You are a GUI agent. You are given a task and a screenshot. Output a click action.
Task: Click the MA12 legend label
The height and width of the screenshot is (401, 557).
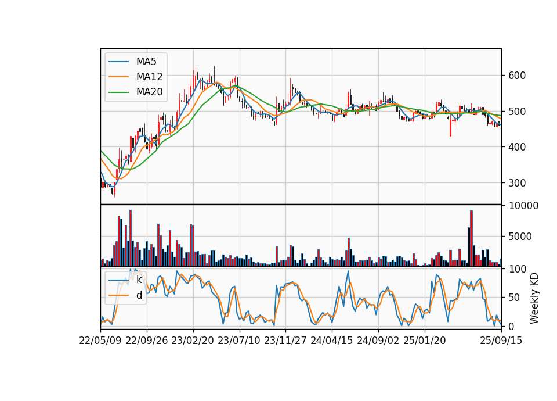[149, 77]
